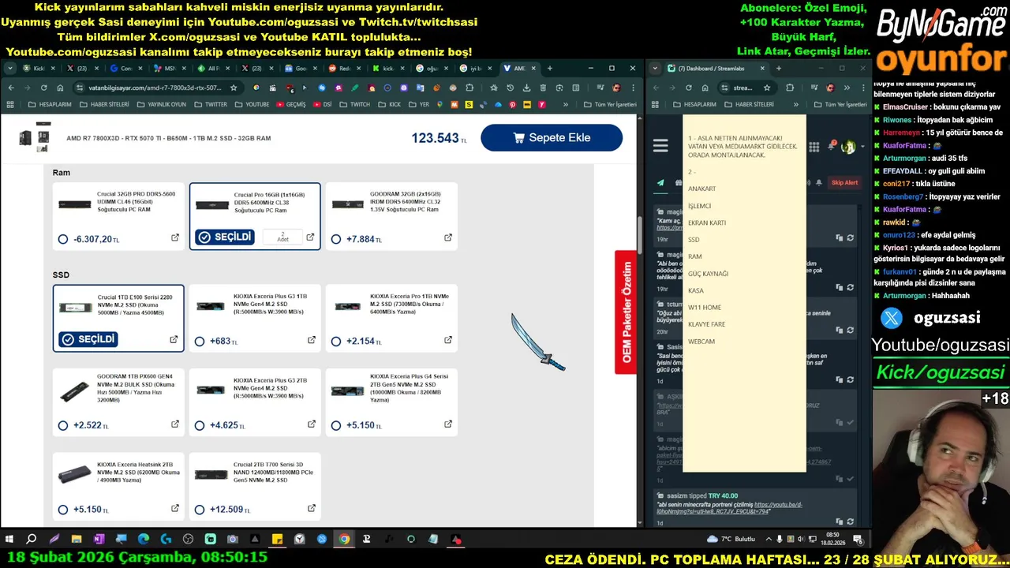The height and width of the screenshot is (568, 1010).
Task: Click the SEÇİLDİ button on Crucial 1TB E100 SSD
Action: (x=88, y=339)
